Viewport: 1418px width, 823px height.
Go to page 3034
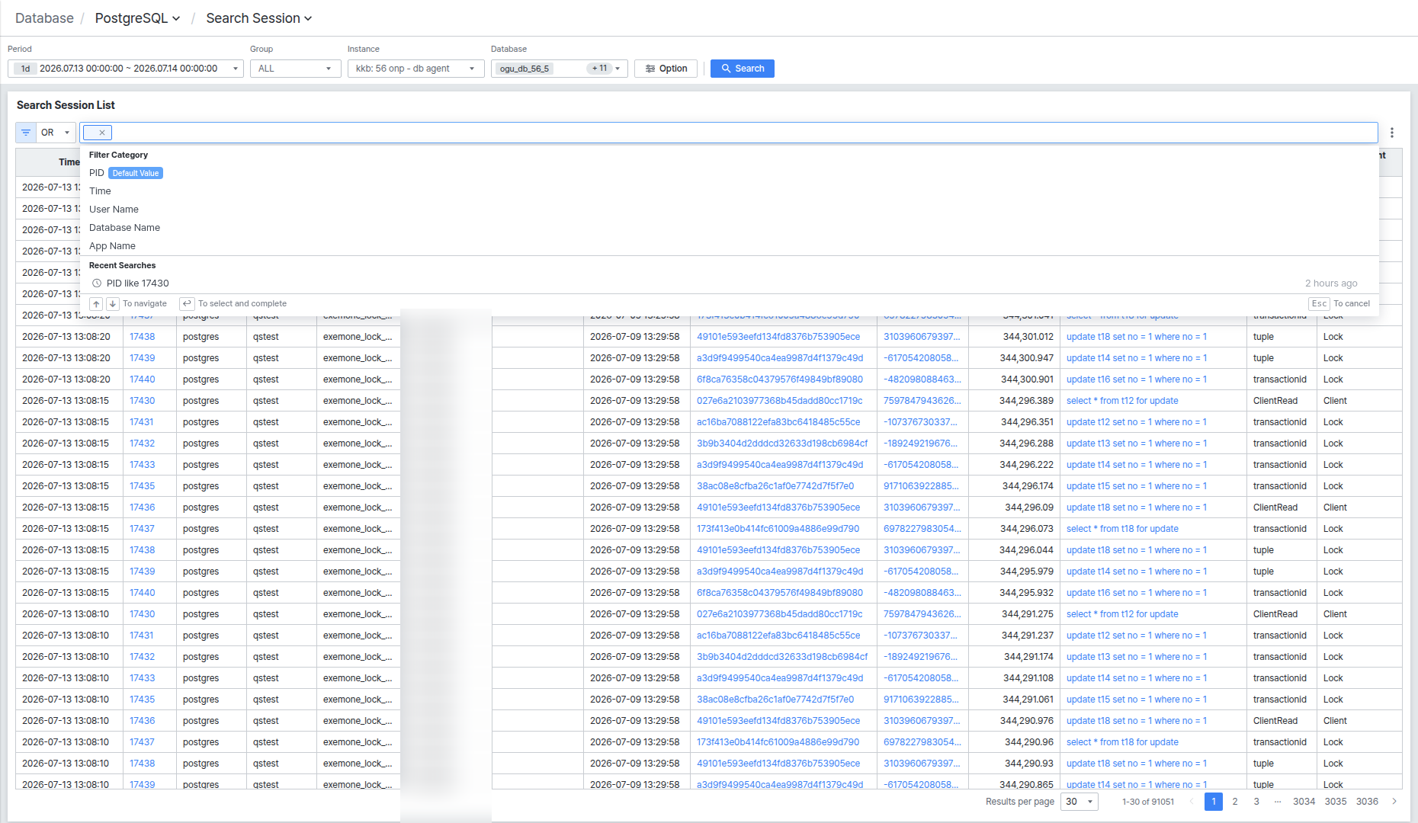(1304, 802)
